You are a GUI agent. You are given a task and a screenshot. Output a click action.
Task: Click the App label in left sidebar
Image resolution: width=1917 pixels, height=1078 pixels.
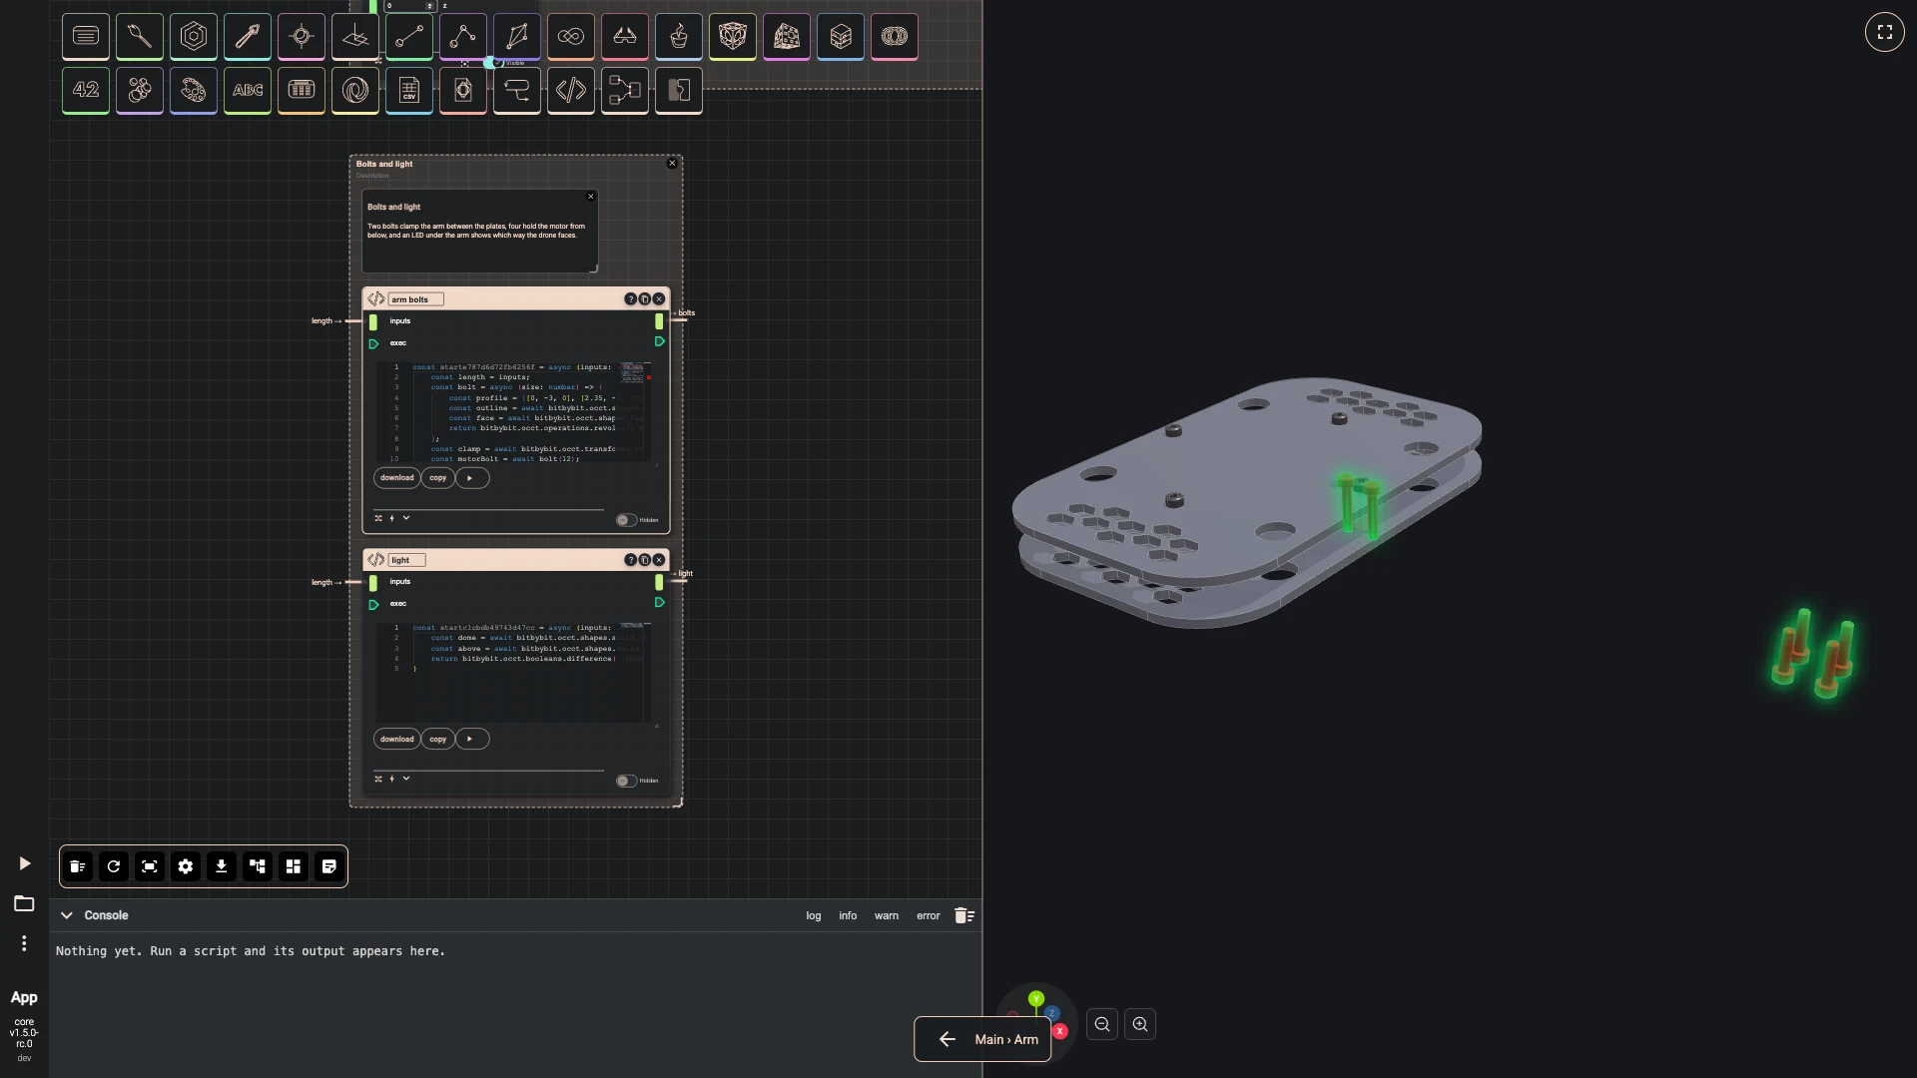click(24, 997)
